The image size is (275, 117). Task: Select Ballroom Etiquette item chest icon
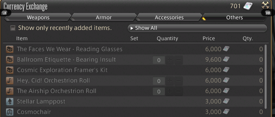[9, 60]
